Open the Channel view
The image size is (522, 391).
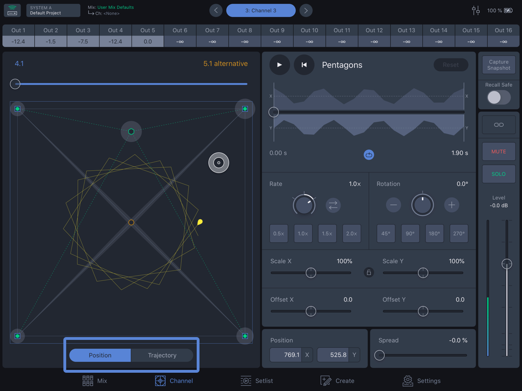pos(174,381)
